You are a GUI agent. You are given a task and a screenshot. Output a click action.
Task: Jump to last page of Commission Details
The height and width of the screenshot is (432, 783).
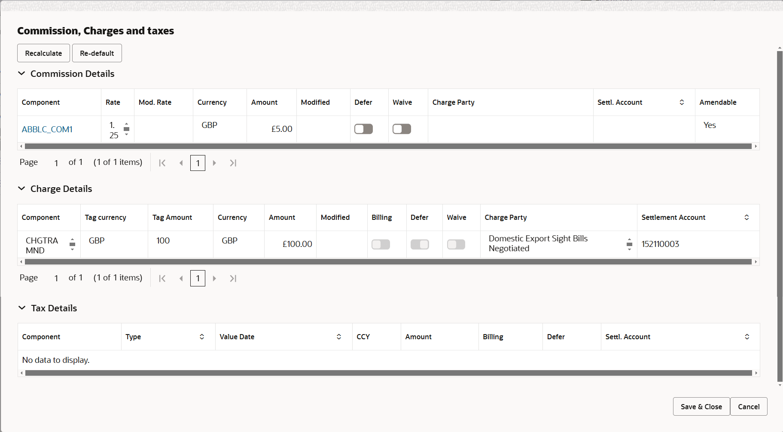pyautogui.click(x=233, y=163)
